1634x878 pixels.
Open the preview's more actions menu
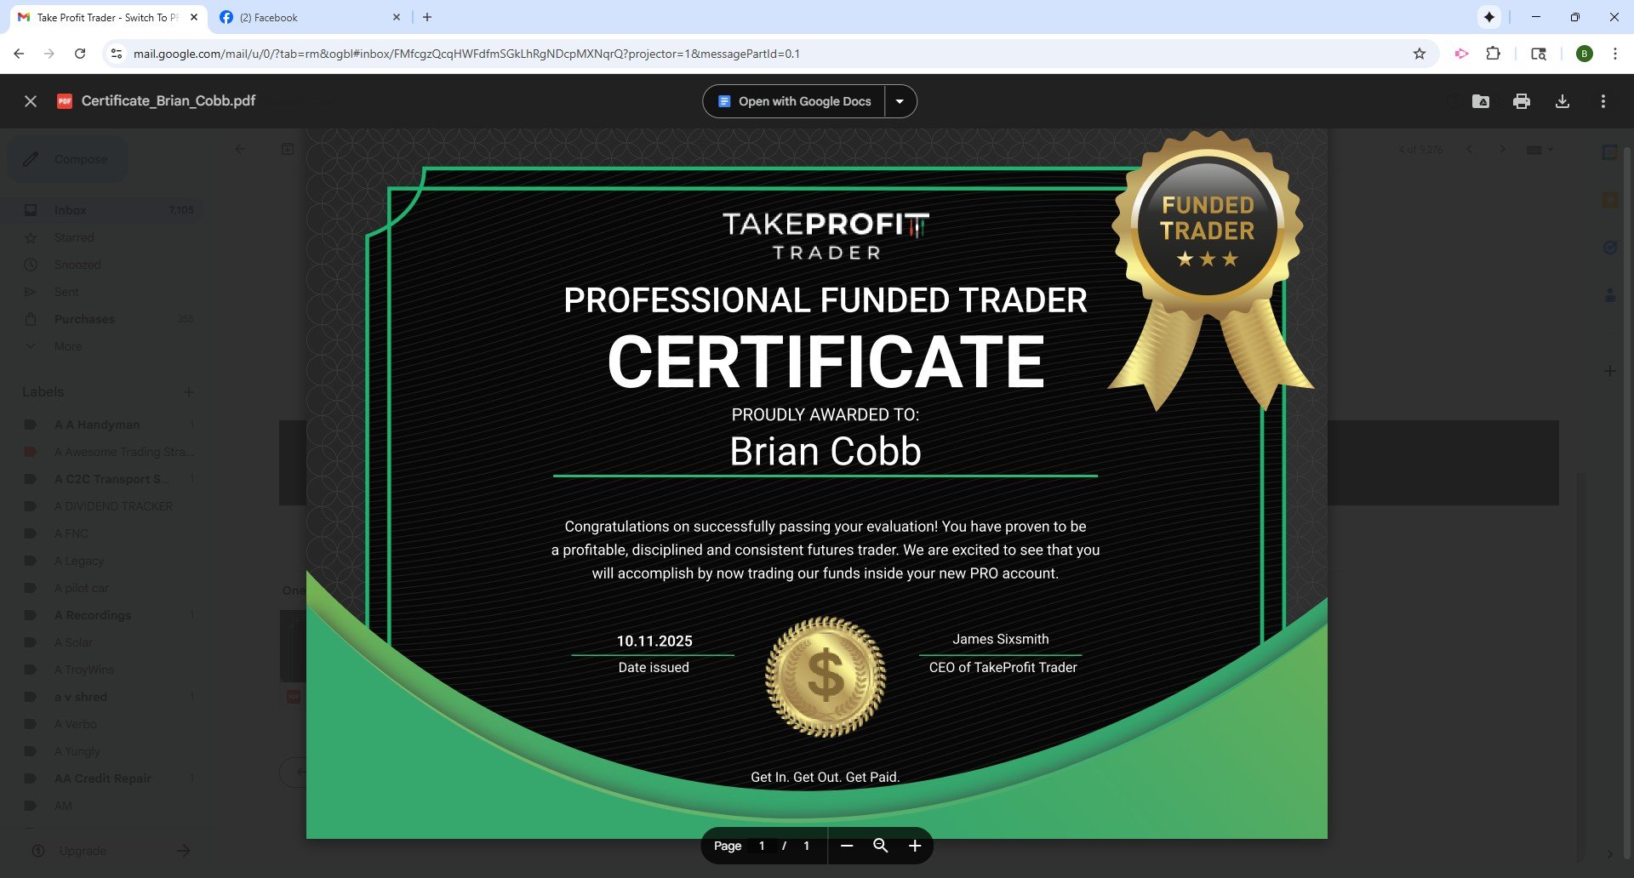pyautogui.click(x=1603, y=101)
